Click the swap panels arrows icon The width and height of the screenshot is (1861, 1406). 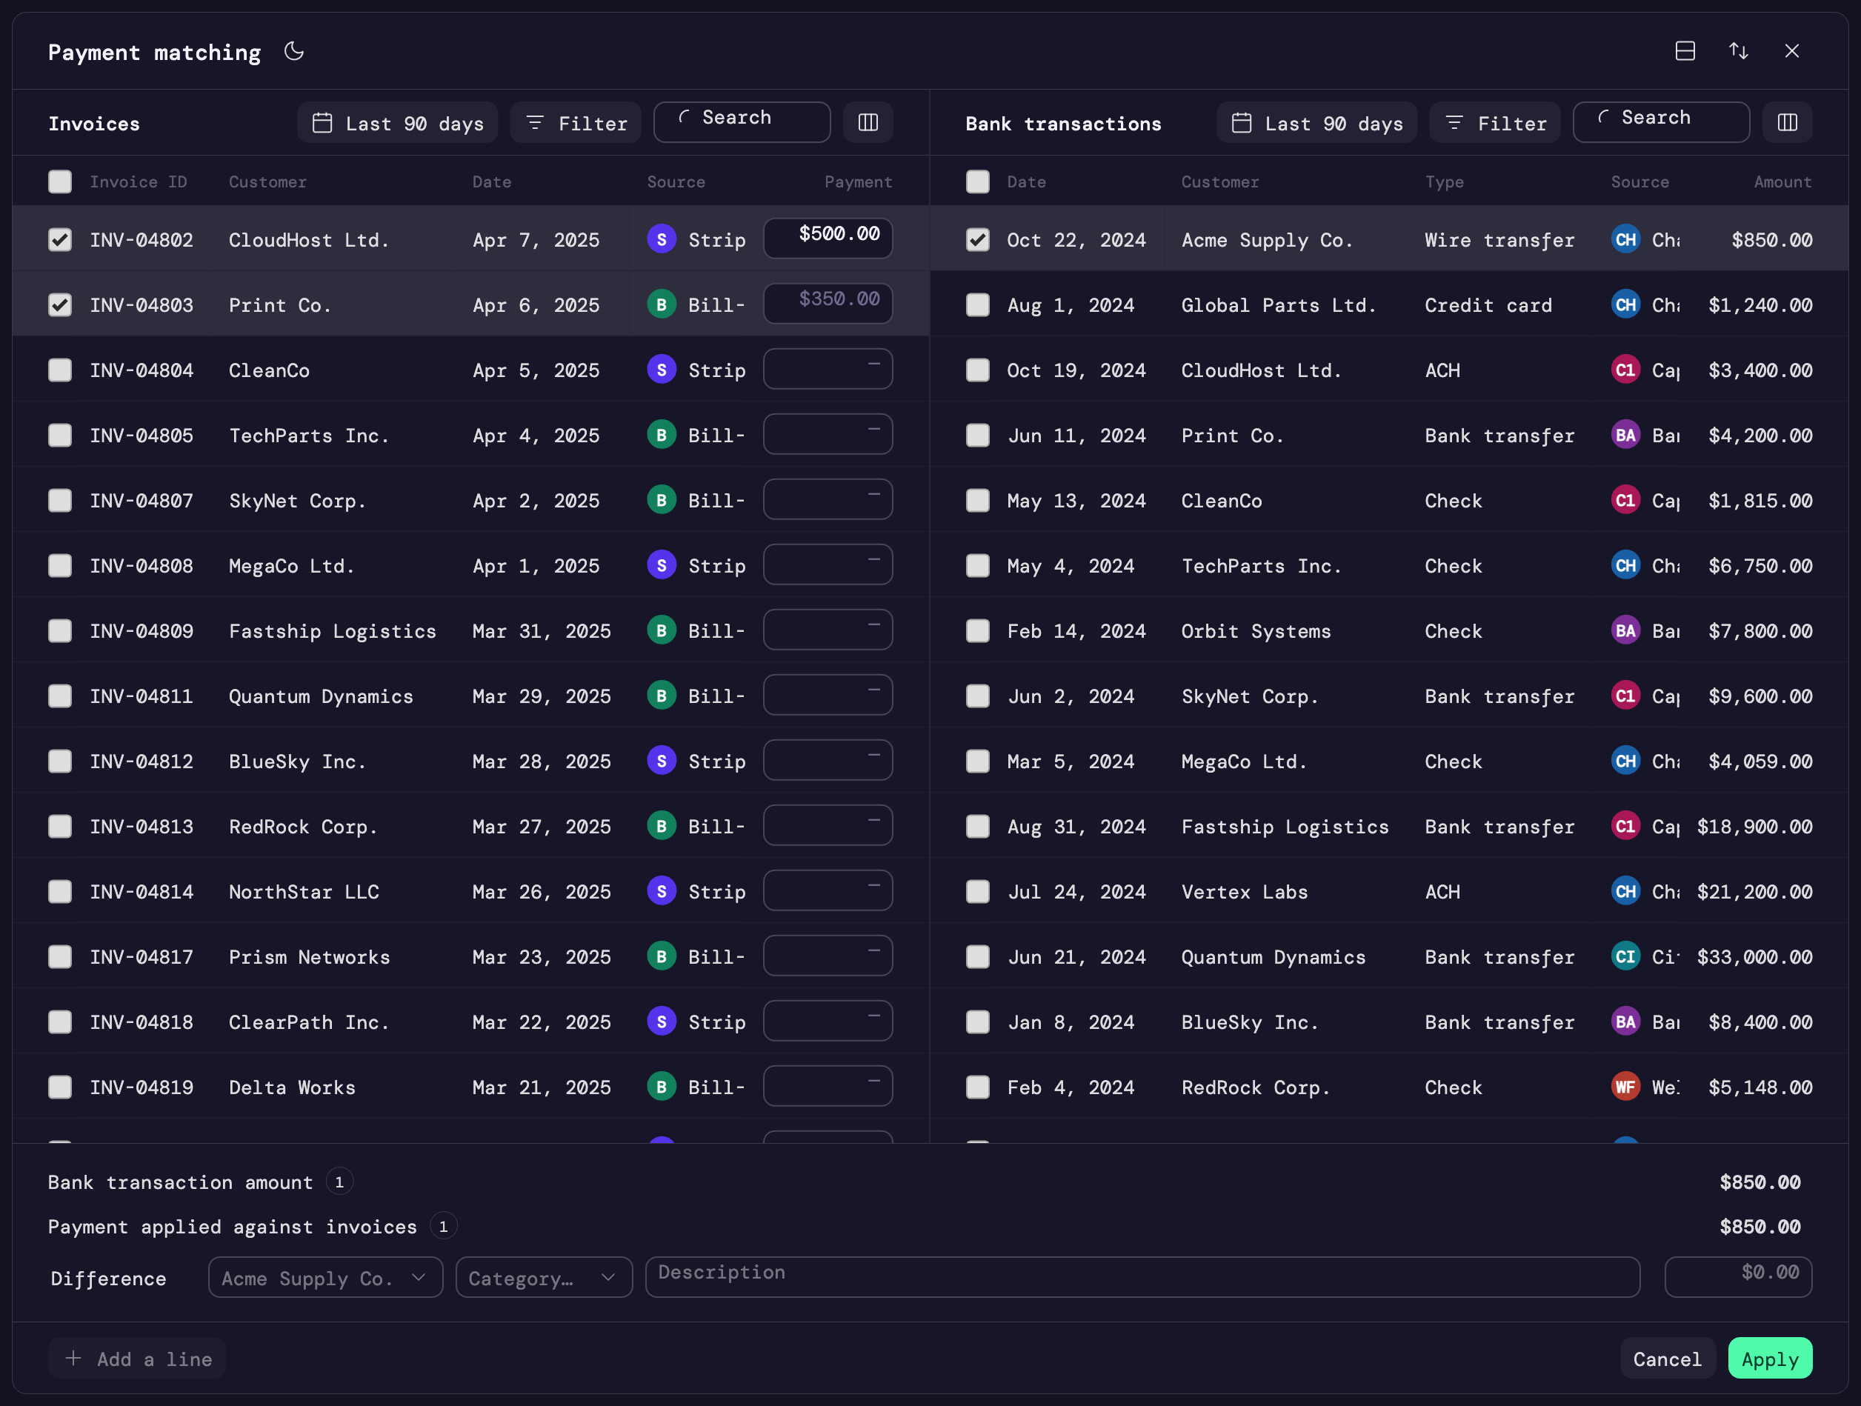(x=1738, y=51)
